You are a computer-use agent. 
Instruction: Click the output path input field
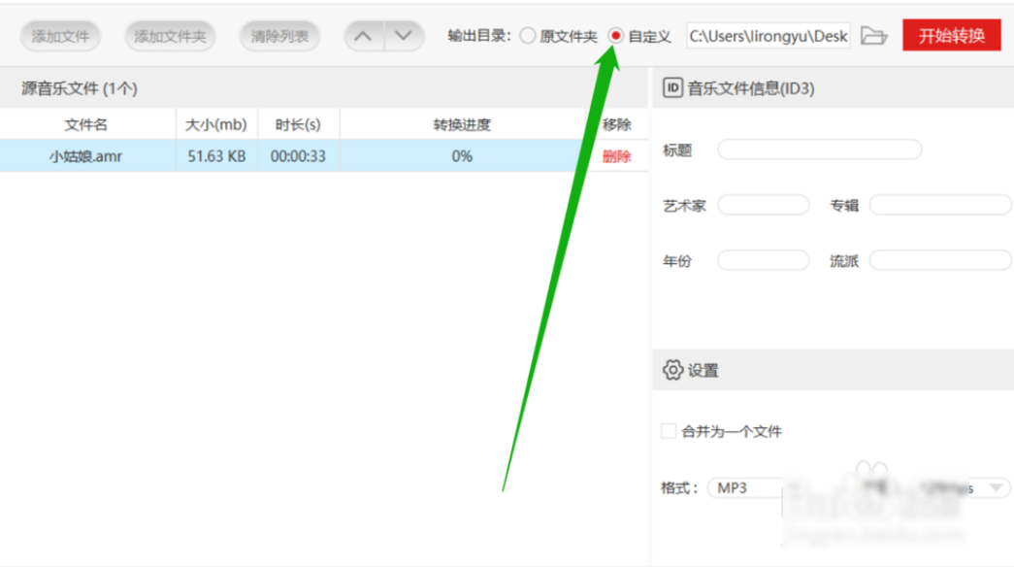point(767,35)
